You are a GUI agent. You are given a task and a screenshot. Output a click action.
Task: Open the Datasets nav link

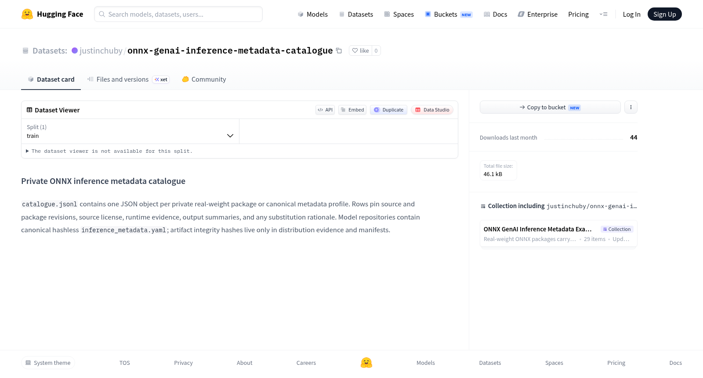(x=356, y=14)
